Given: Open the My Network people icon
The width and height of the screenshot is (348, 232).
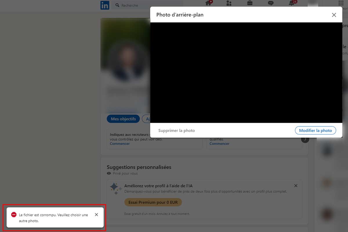Looking at the screenshot, I should (x=229, y=3).
